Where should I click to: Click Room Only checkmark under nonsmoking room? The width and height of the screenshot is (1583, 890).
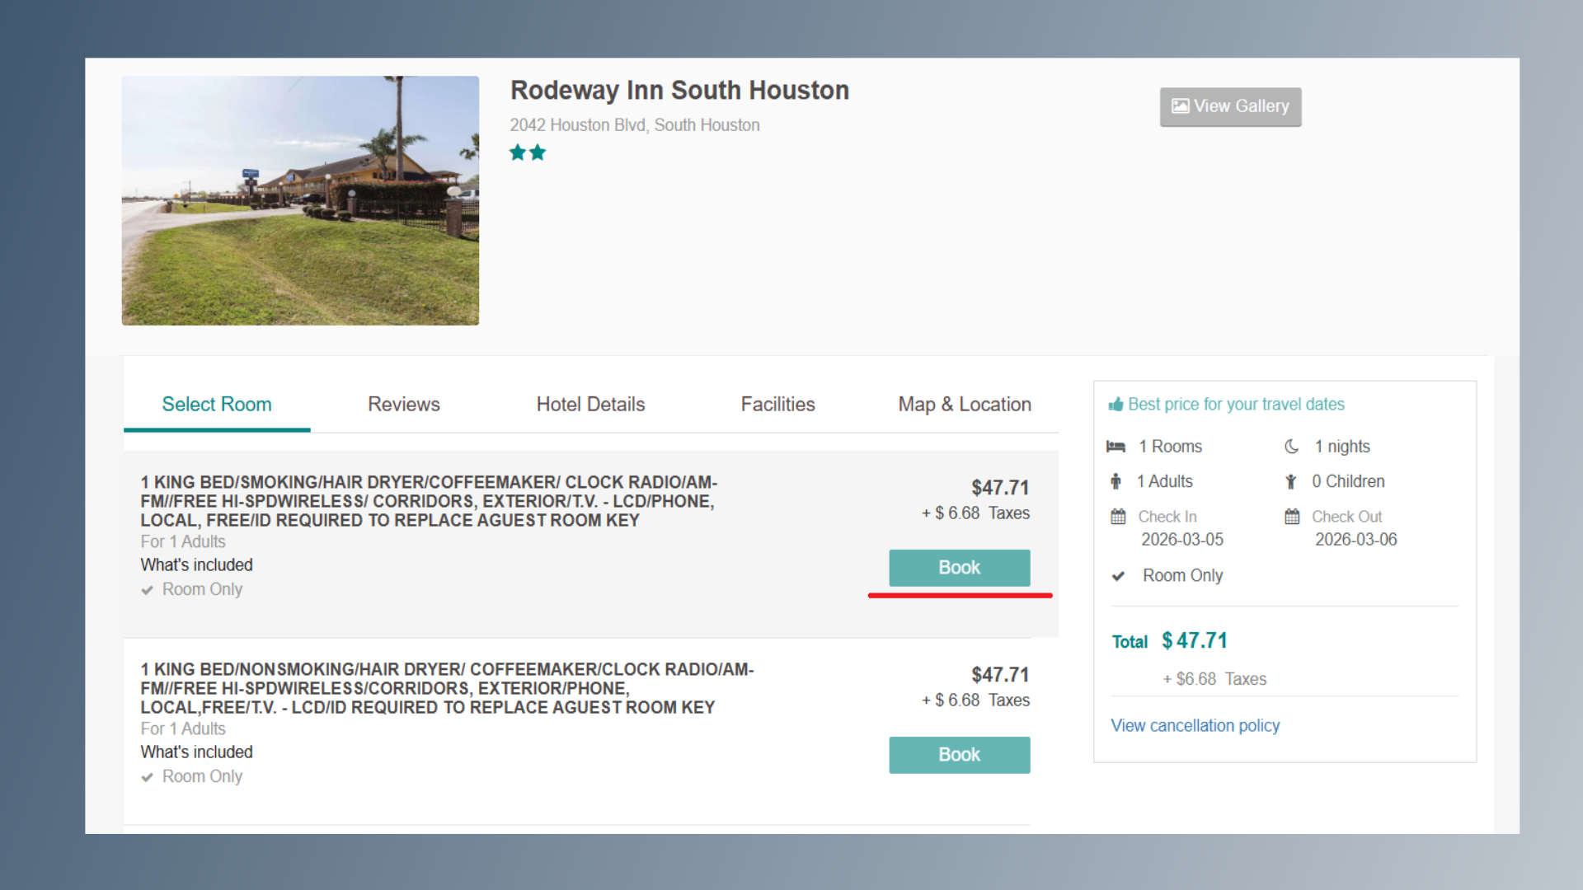coord(147,777)
